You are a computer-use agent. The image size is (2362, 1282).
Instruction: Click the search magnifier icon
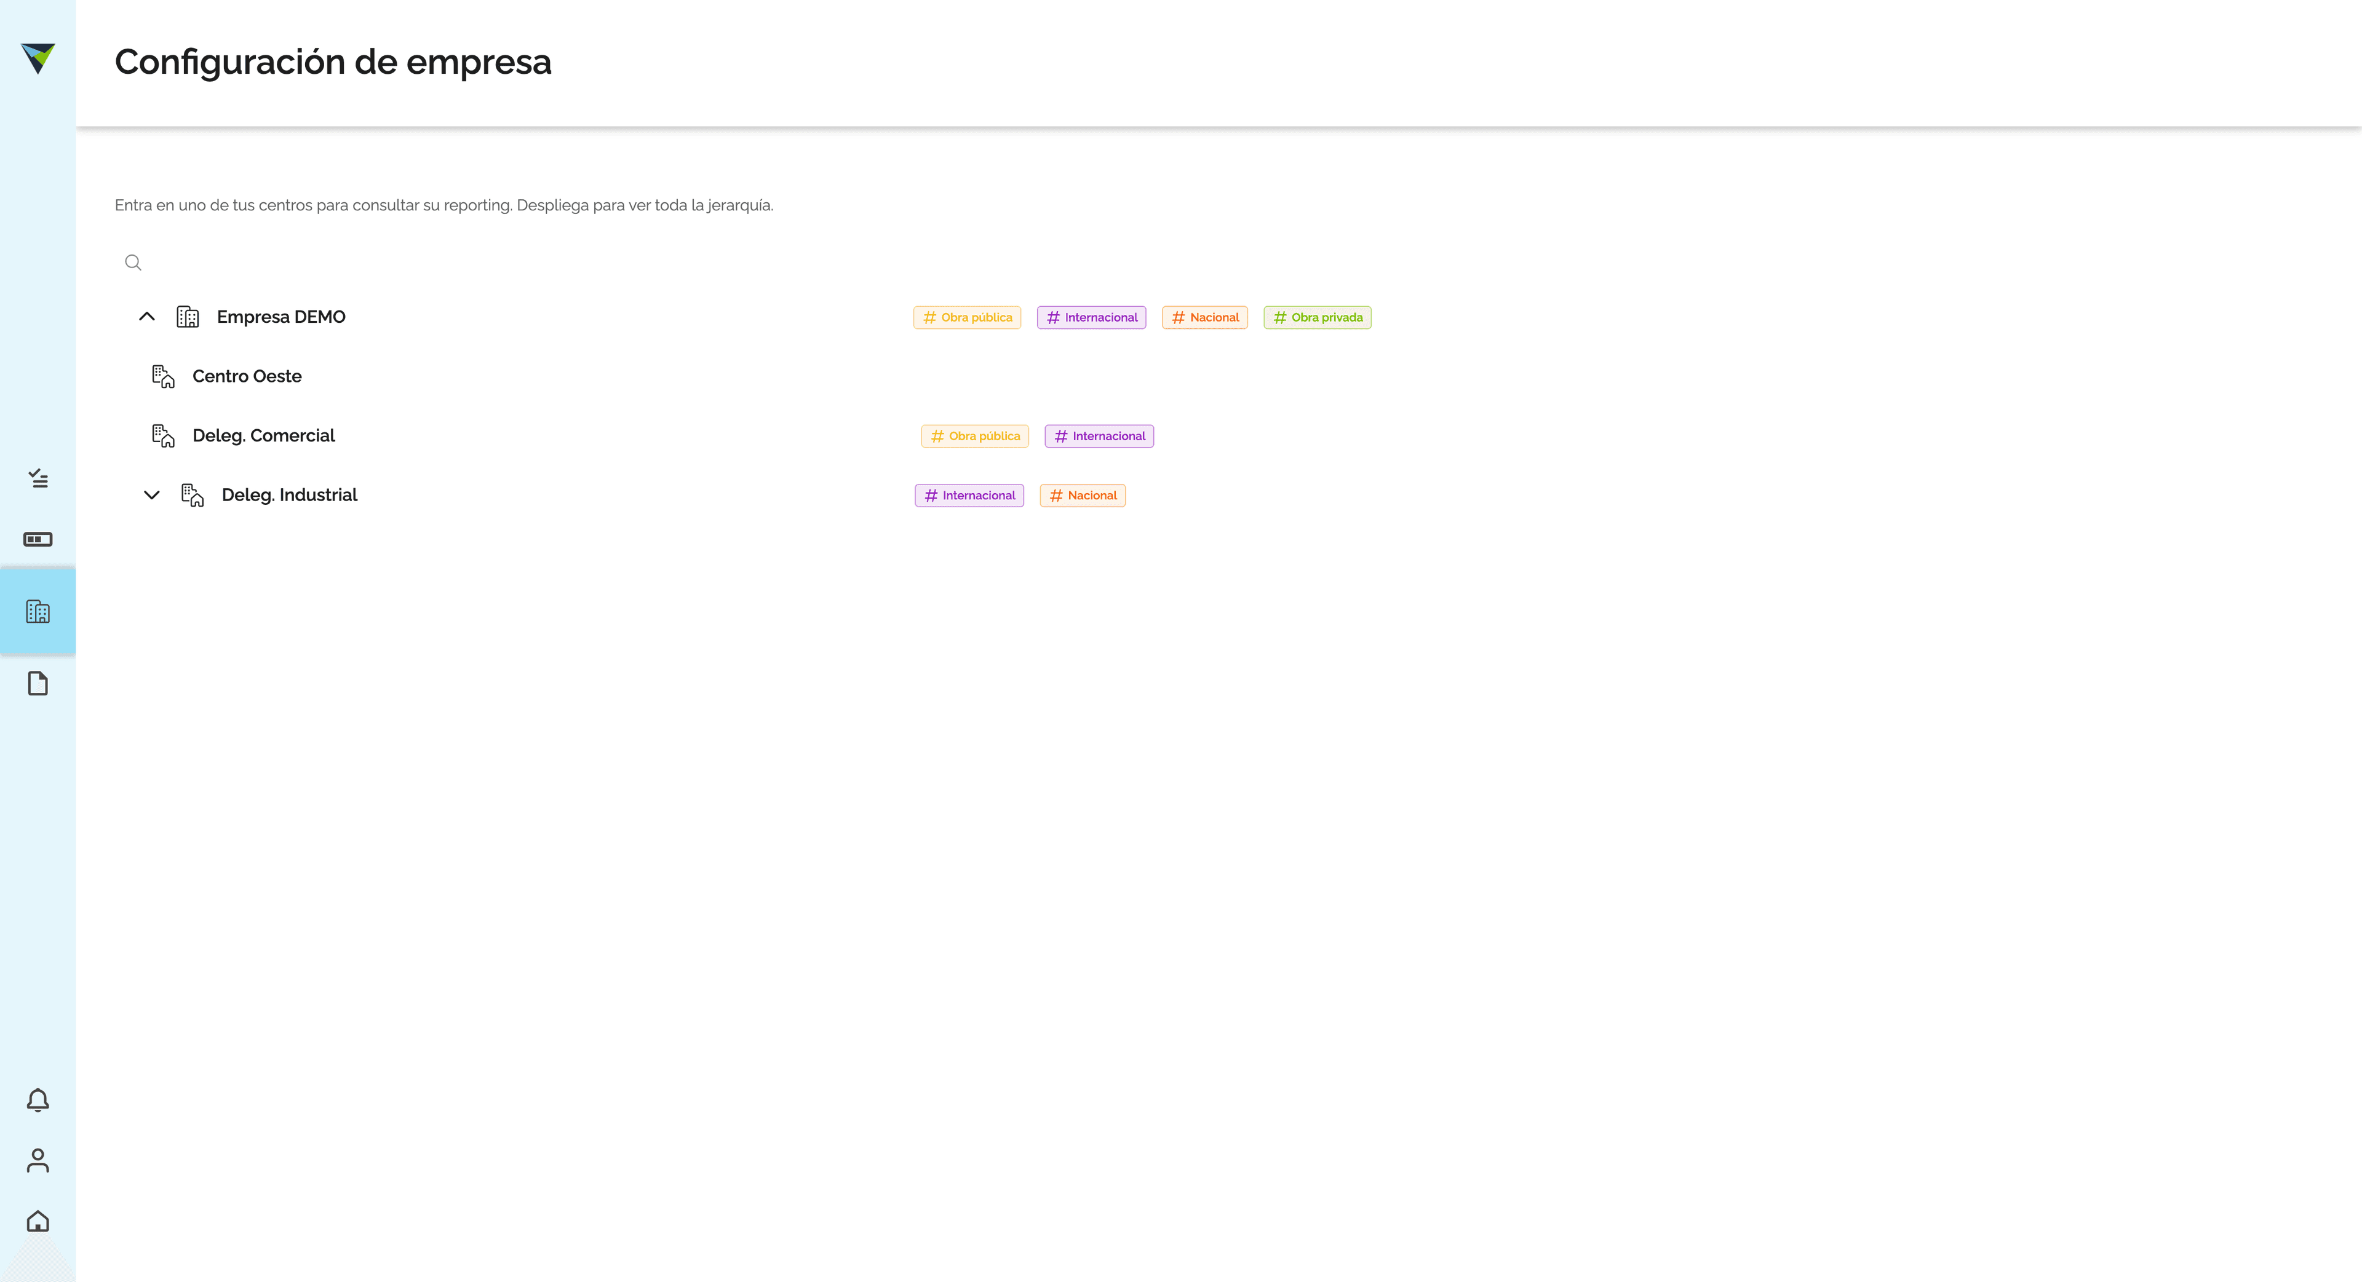133,262
